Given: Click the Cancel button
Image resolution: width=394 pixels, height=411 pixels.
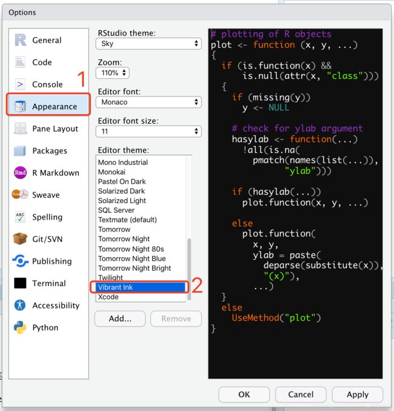Looking at the screenshot, I should 301,394.
